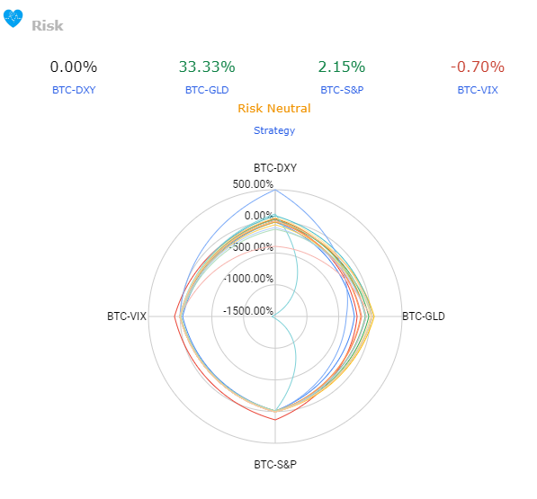537x499 pixels.
Task: Click the BTC-S&P radar axis label
Action: click(x=275, y=465)
